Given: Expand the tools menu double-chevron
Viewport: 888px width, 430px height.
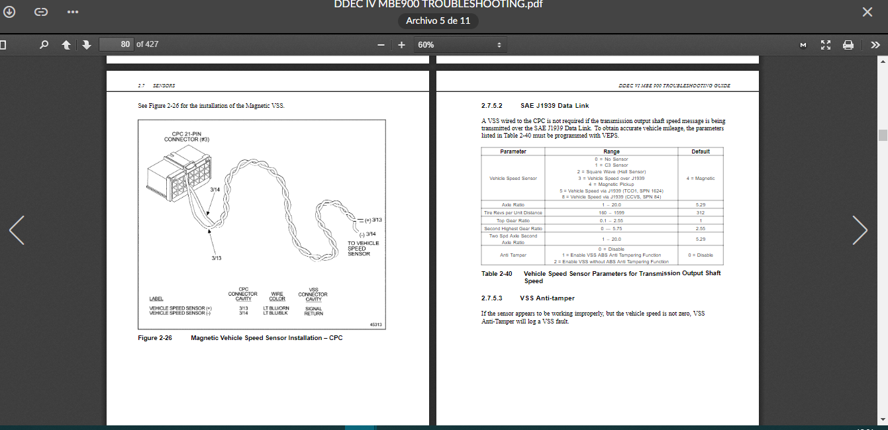Looking at the screenshot, I should click(875, 45).
